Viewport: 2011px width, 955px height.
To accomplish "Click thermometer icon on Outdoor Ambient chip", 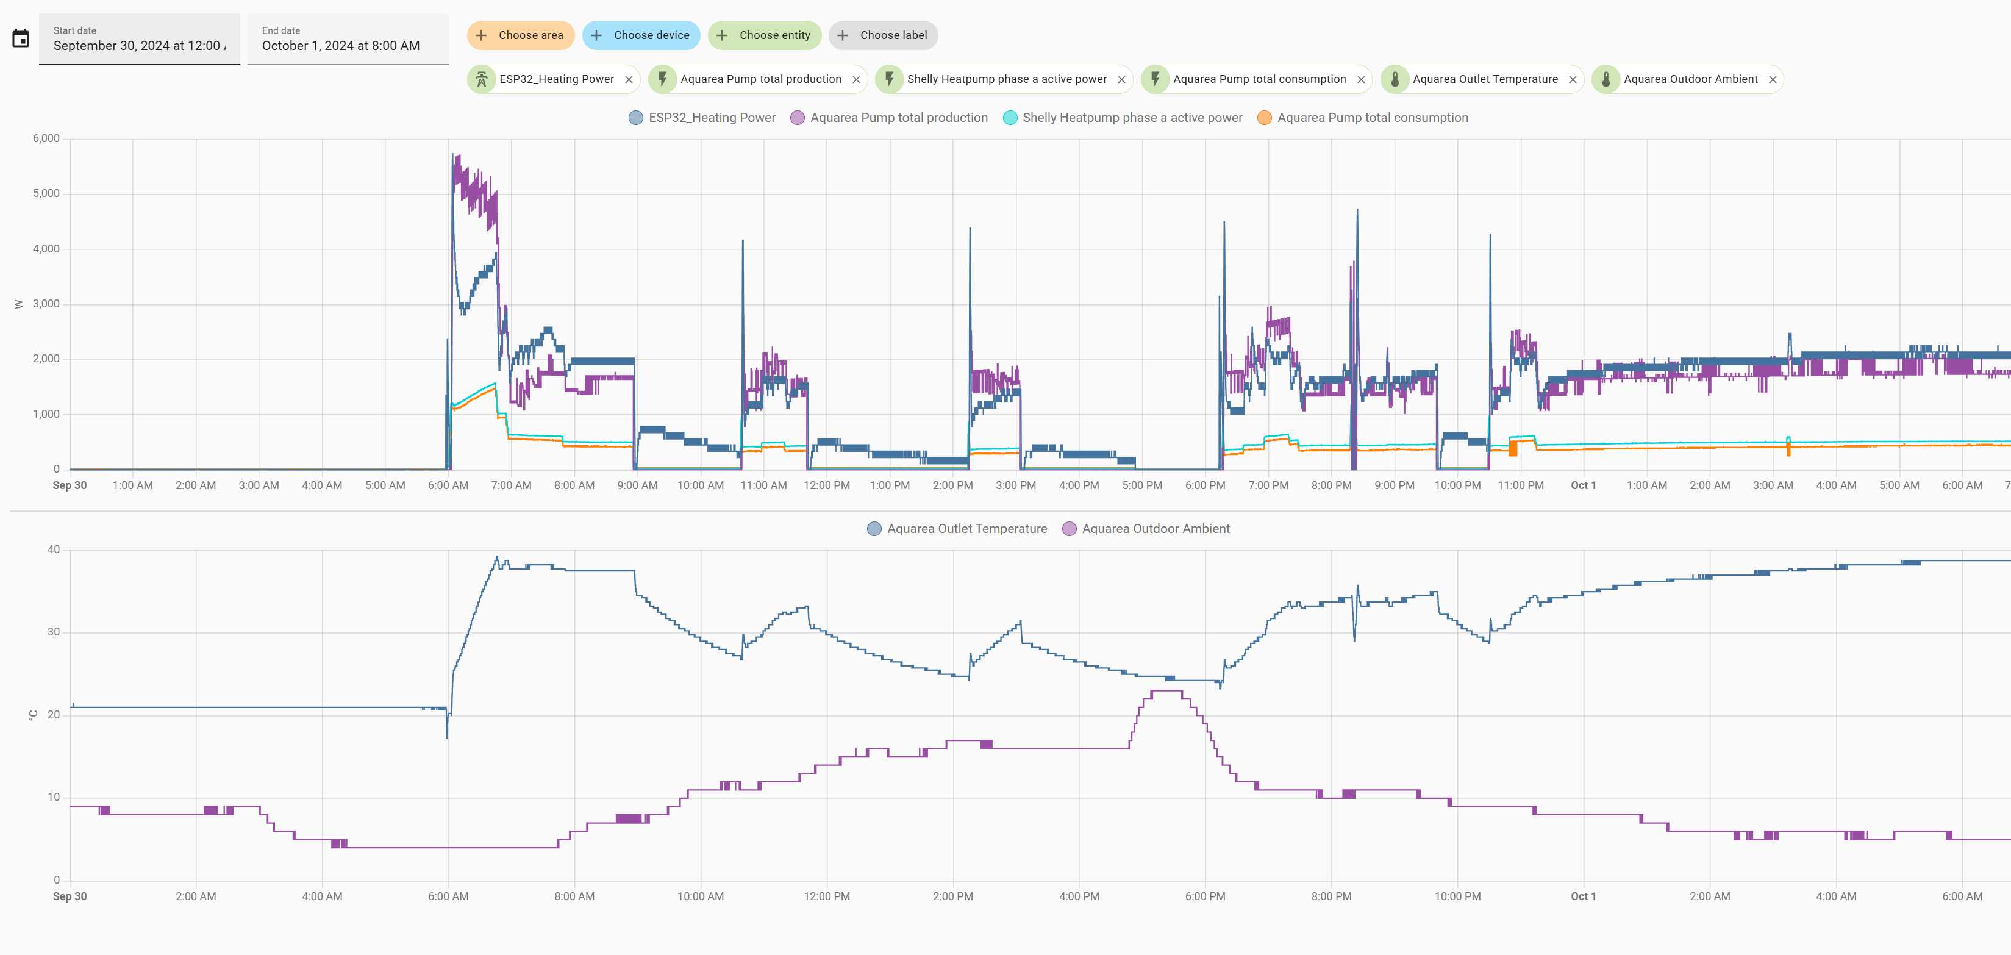I will coord(1606,80).
